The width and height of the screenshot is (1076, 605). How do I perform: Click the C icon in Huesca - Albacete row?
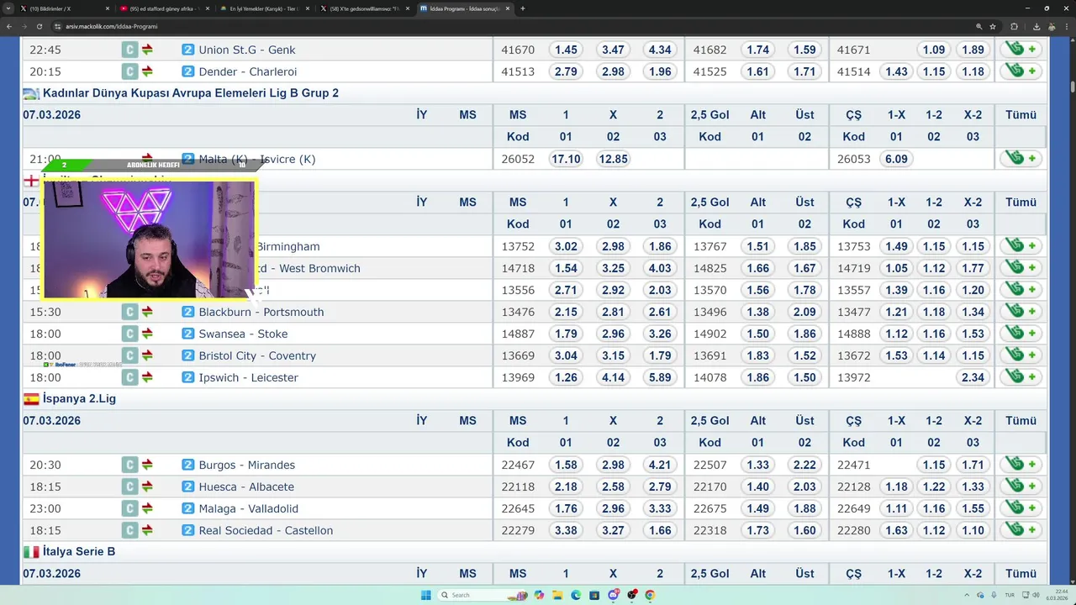(129, 487)
